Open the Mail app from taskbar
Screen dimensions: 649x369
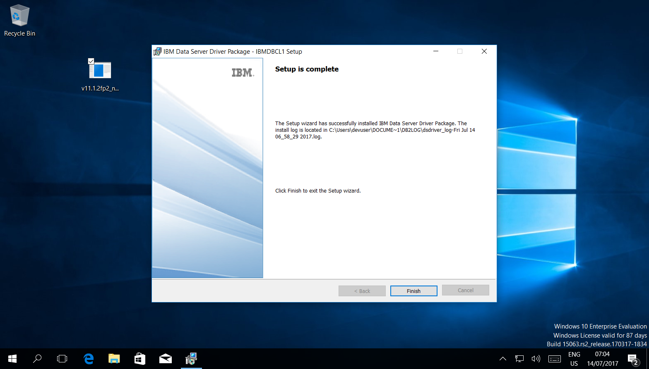pyautogui.click(x=166, y=359)
